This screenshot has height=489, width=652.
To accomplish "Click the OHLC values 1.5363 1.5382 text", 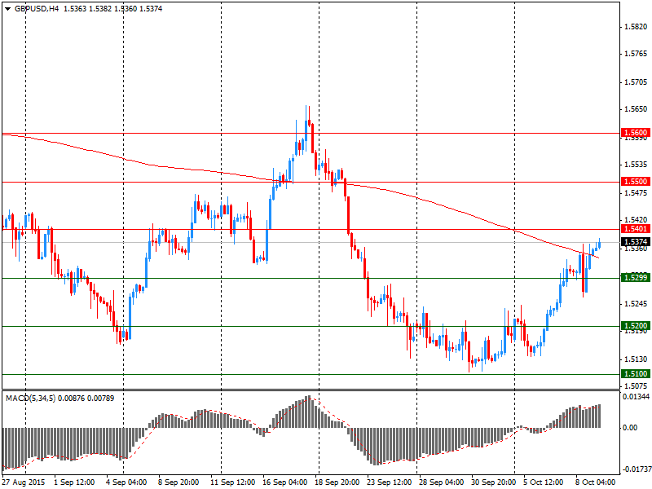I will 87,9.
